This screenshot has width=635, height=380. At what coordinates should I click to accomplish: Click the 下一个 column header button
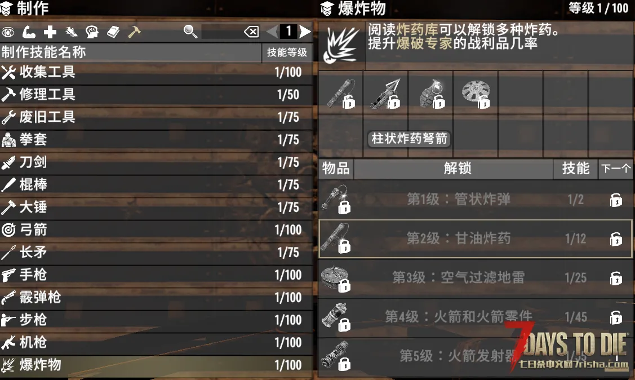tap(615, 168)
